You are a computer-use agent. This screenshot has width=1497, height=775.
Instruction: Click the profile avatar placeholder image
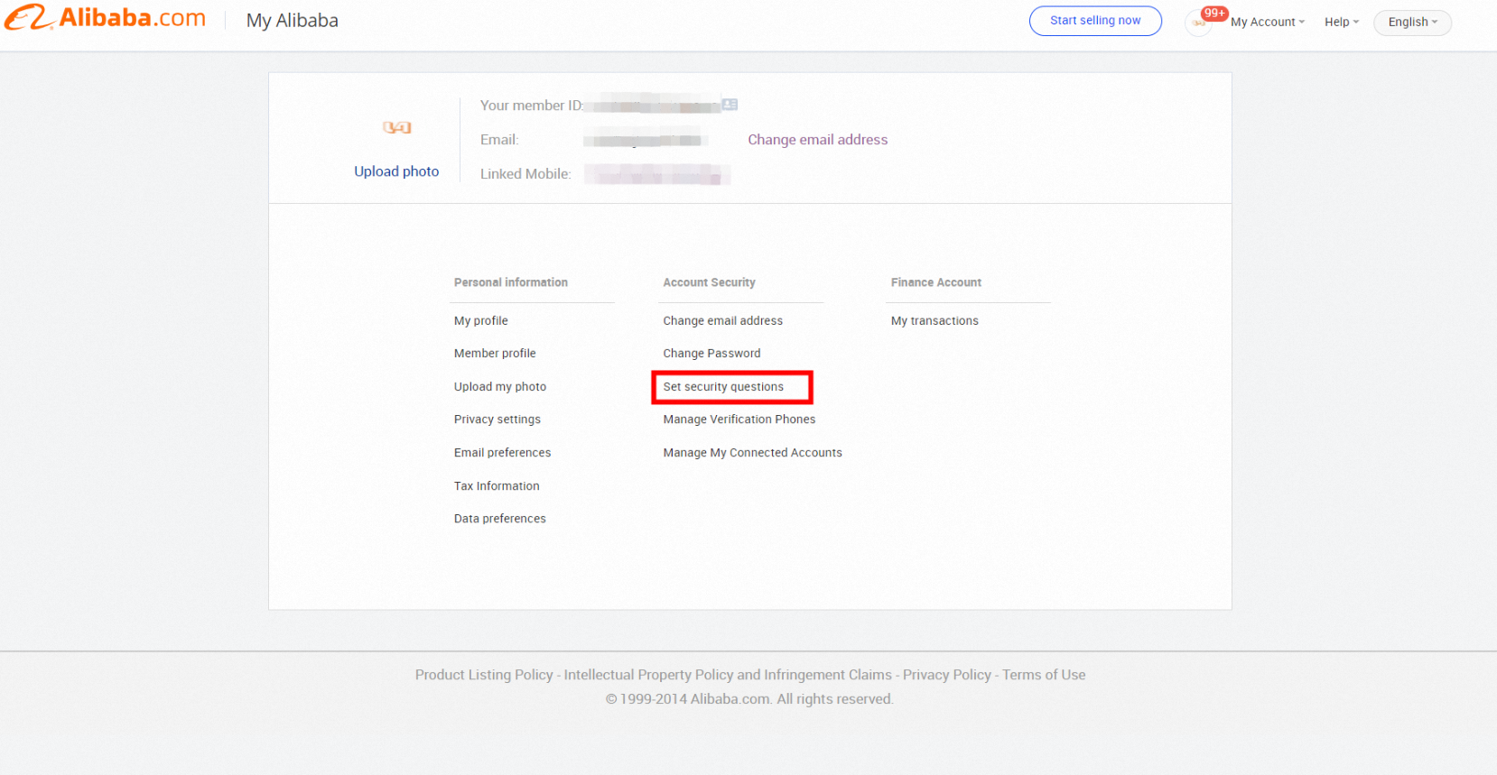[396, 127]
